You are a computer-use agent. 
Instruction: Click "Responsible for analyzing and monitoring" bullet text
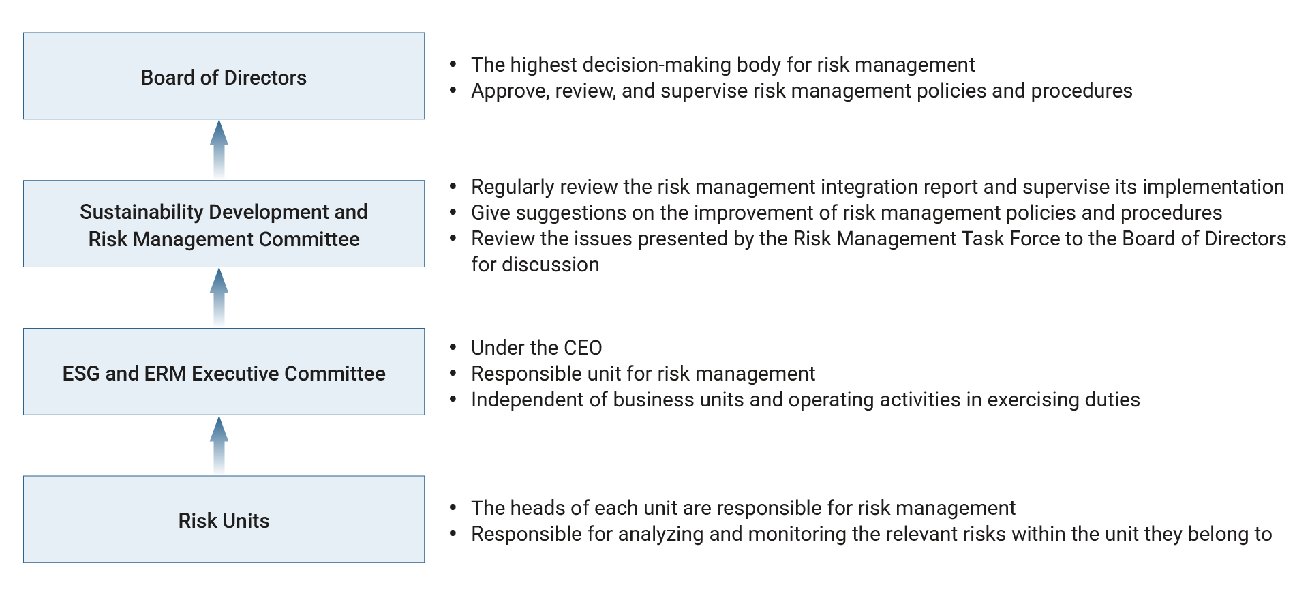click(x=871, y=534)
